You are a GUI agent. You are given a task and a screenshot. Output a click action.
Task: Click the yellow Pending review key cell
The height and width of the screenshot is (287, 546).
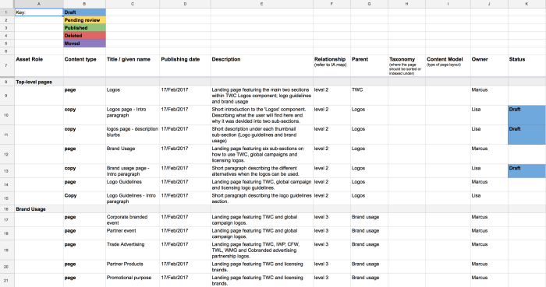click(x=84, y=20)
